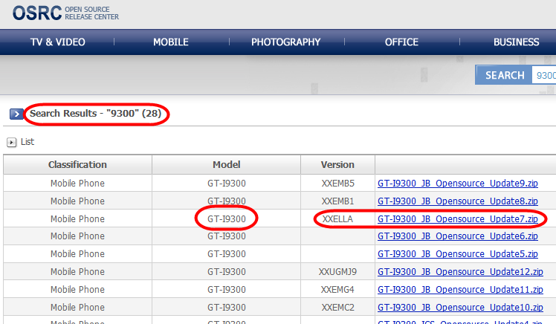The image size is (556, 324).
Task: Select version cell XXEMG4
Action: [337, 289]
